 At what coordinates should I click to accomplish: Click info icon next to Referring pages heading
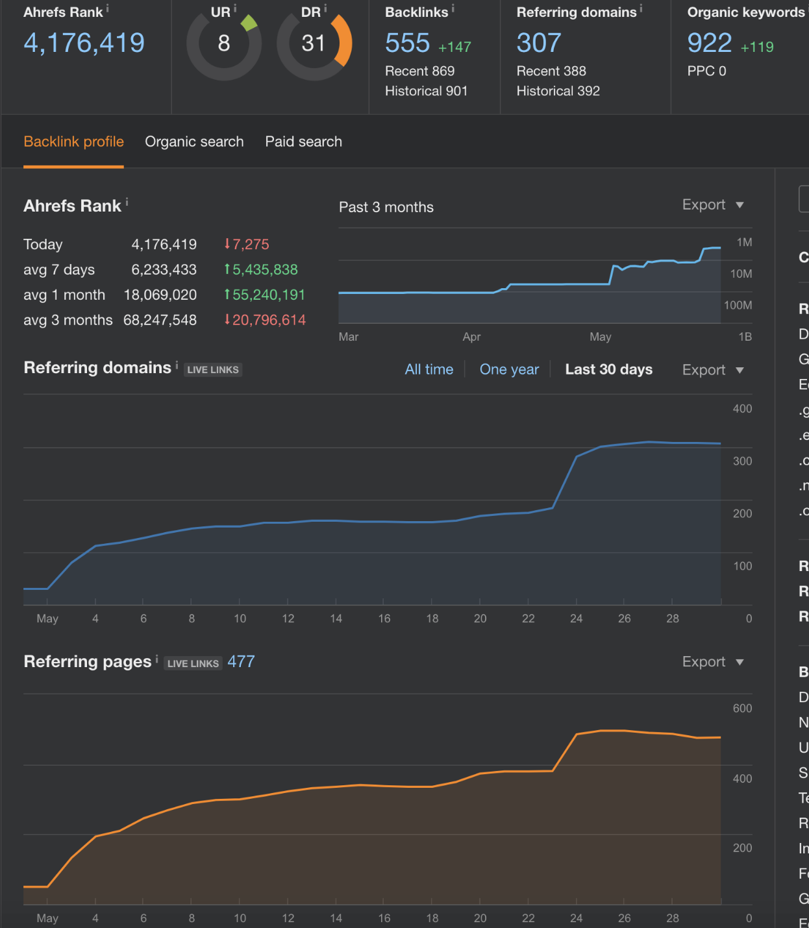pos(157,659)
